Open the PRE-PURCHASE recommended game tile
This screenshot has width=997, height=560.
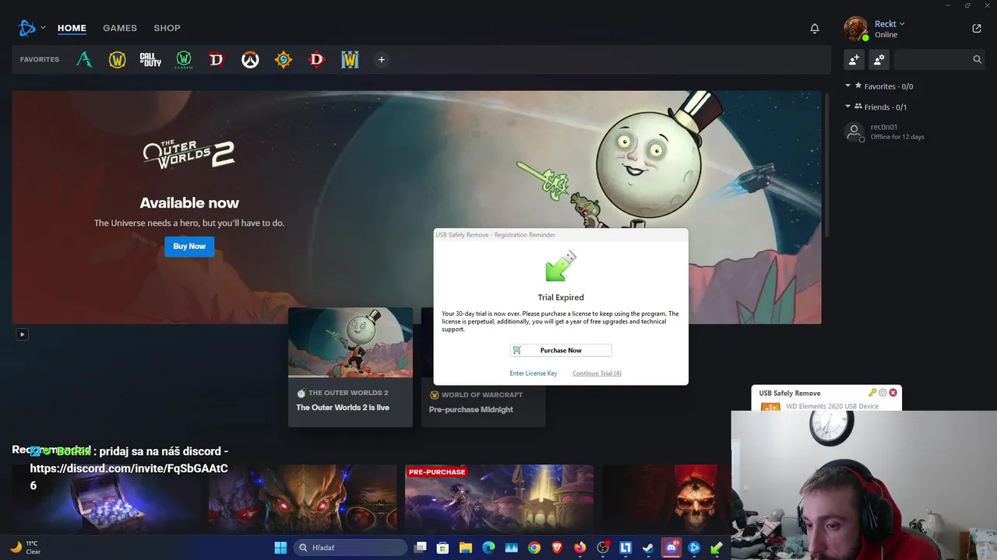point(499,500)
